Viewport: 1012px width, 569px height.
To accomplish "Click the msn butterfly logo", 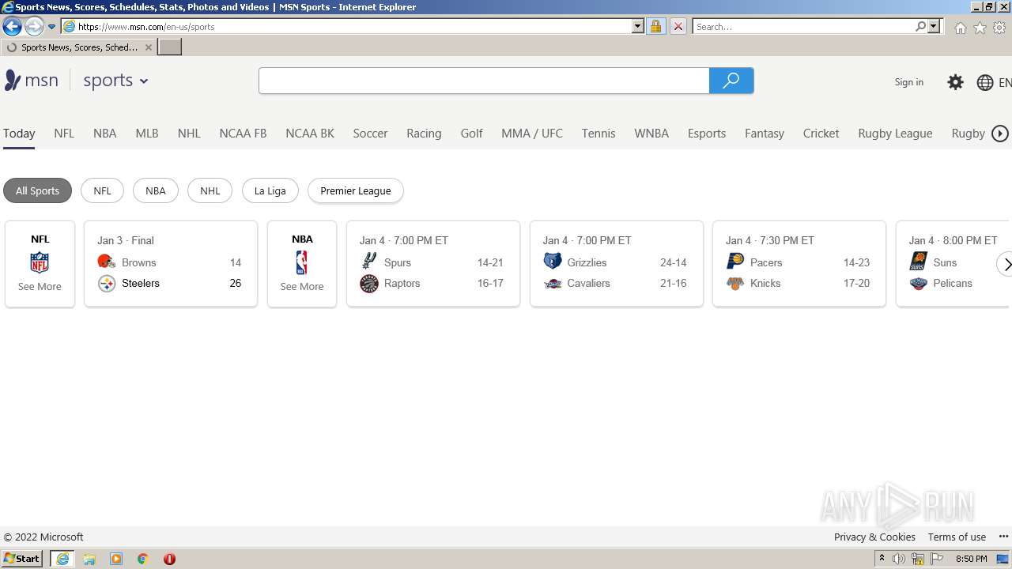I will click(x=13, y=81).
